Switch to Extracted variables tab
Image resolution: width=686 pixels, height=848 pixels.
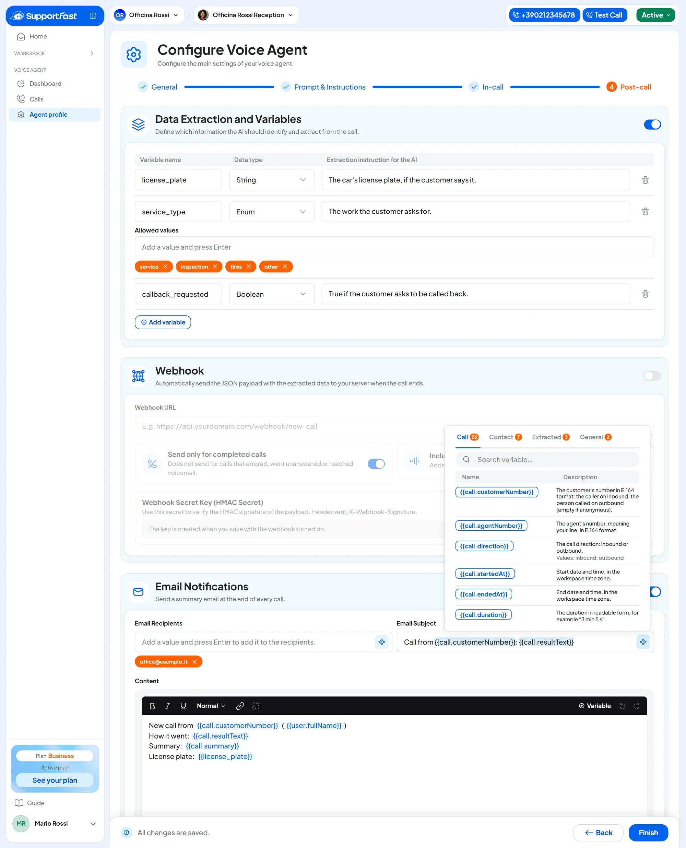coord(551,437)
